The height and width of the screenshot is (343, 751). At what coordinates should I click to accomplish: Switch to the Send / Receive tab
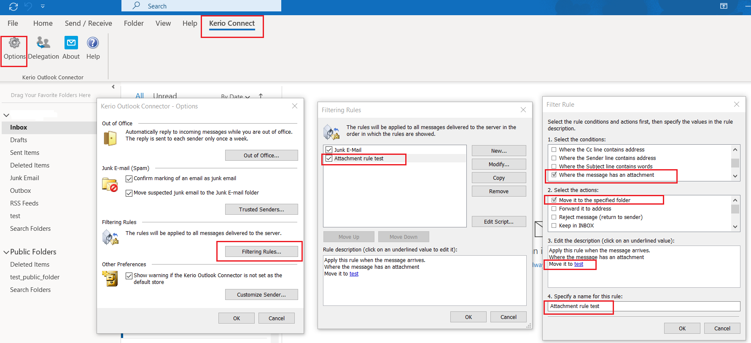89,24
